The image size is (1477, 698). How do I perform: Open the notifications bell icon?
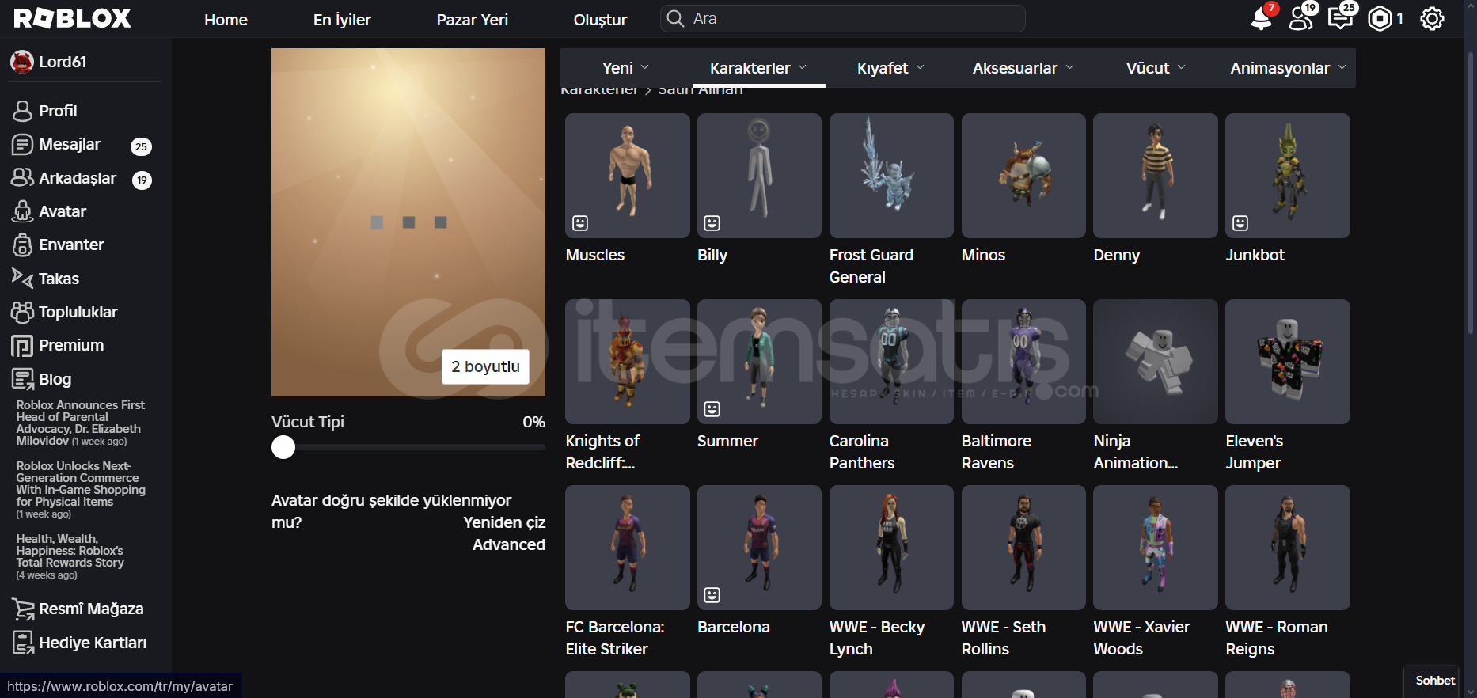[1262, 18]
